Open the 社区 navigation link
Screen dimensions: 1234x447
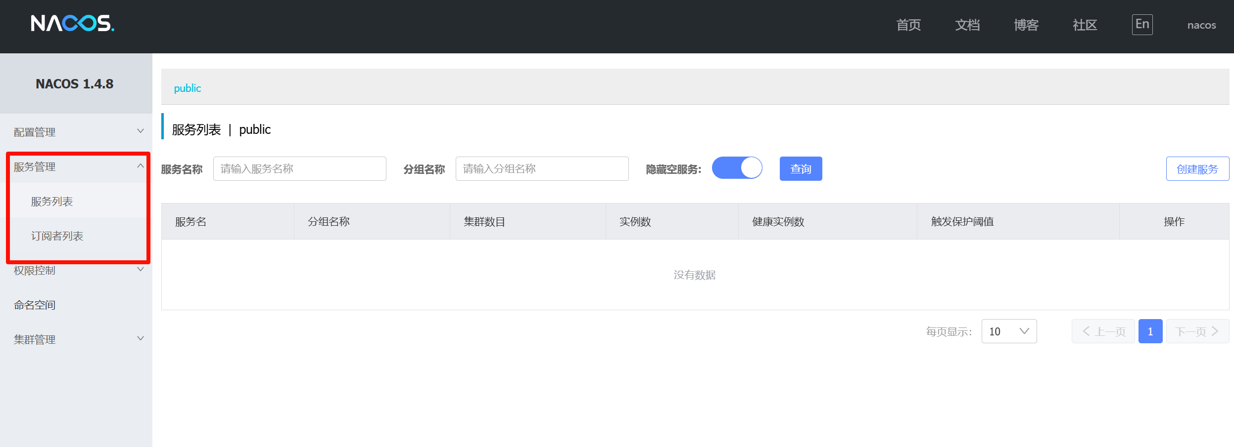click(x=1084, y=25)
